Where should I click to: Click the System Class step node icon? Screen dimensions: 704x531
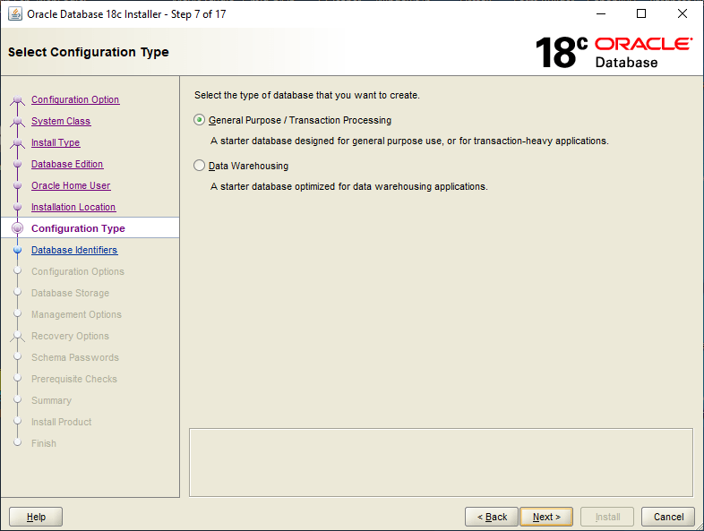click(x=18, y=122)
